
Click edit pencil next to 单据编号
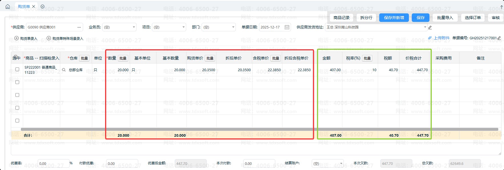point(499,38)
